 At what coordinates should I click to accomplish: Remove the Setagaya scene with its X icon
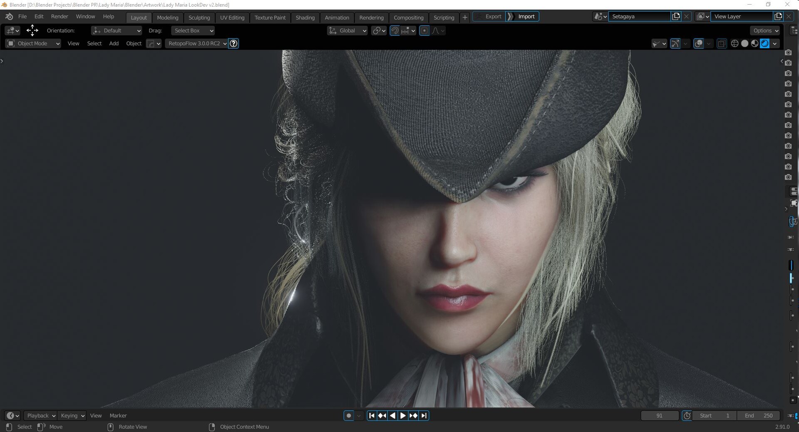687,17
